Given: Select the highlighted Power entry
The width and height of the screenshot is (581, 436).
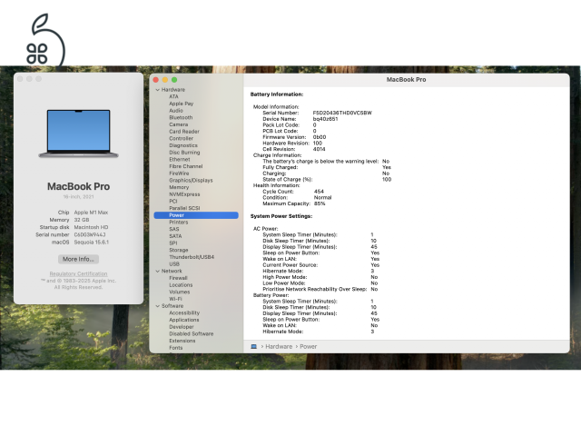Looking at the screenshot, I should [x=196, y=215].
